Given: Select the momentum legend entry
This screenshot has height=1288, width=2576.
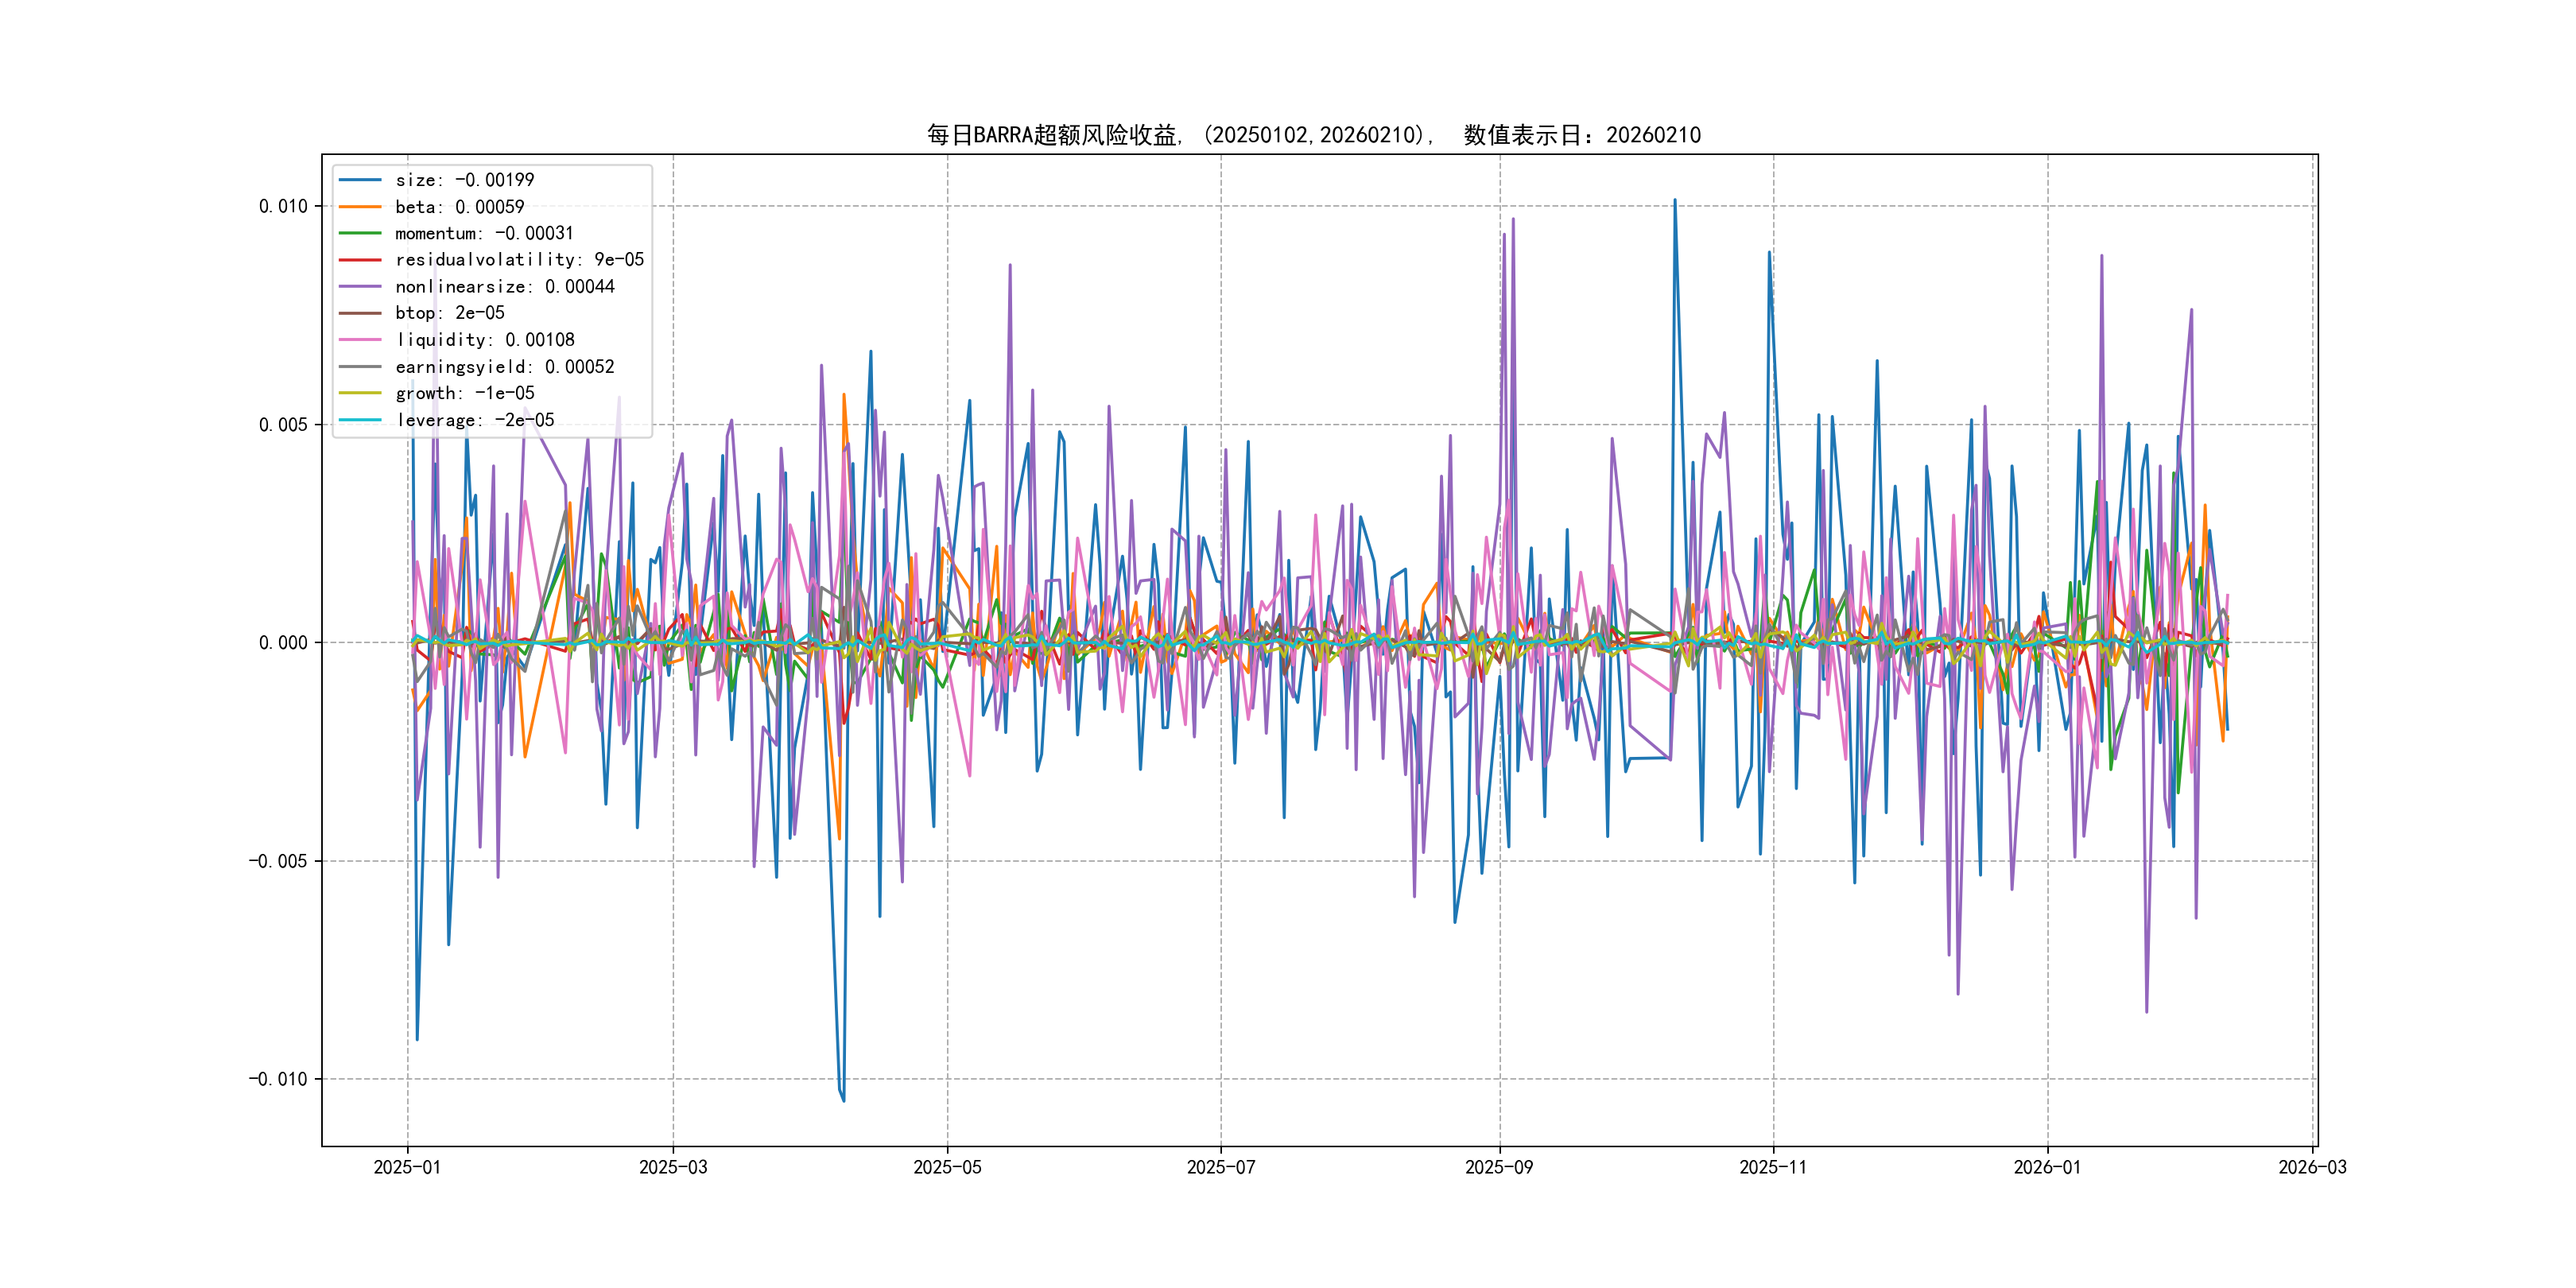Looking at the screenshot, I should click(x=484, y=233).
